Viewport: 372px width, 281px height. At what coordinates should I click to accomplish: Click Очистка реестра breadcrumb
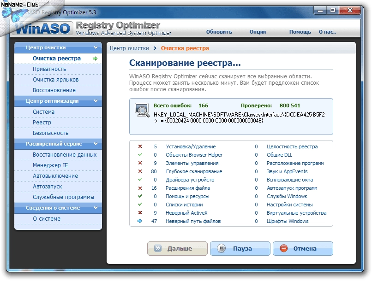pyautogui.click(x=185, y=48)
